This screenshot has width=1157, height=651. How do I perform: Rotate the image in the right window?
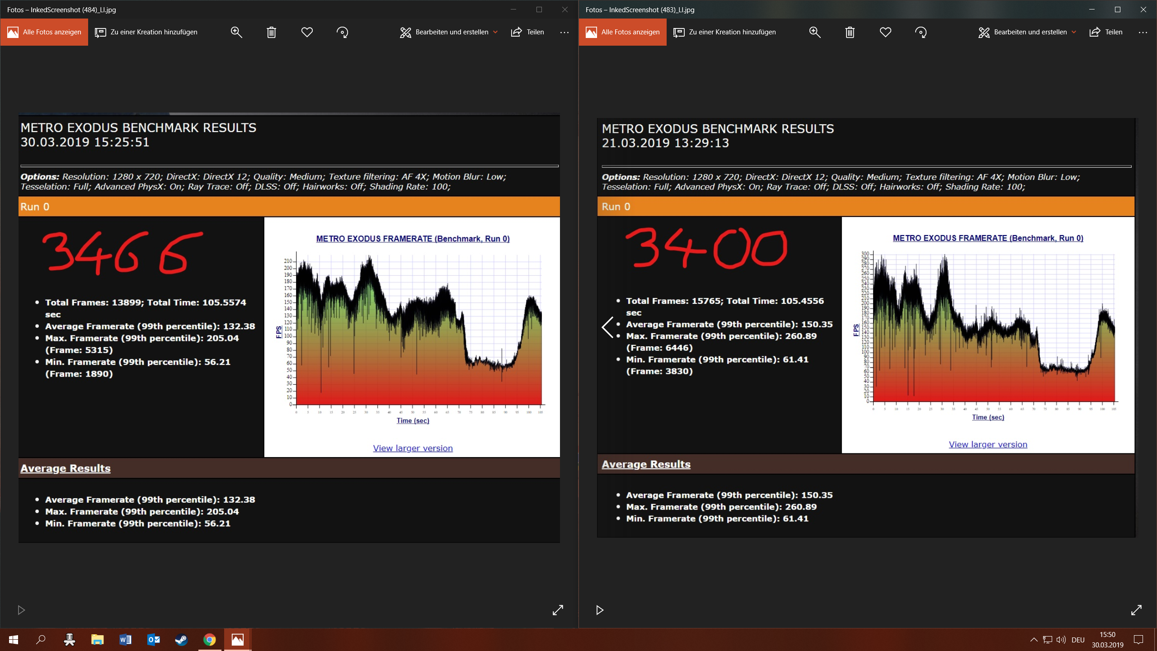pyautogui.click(x=921, y=32)
